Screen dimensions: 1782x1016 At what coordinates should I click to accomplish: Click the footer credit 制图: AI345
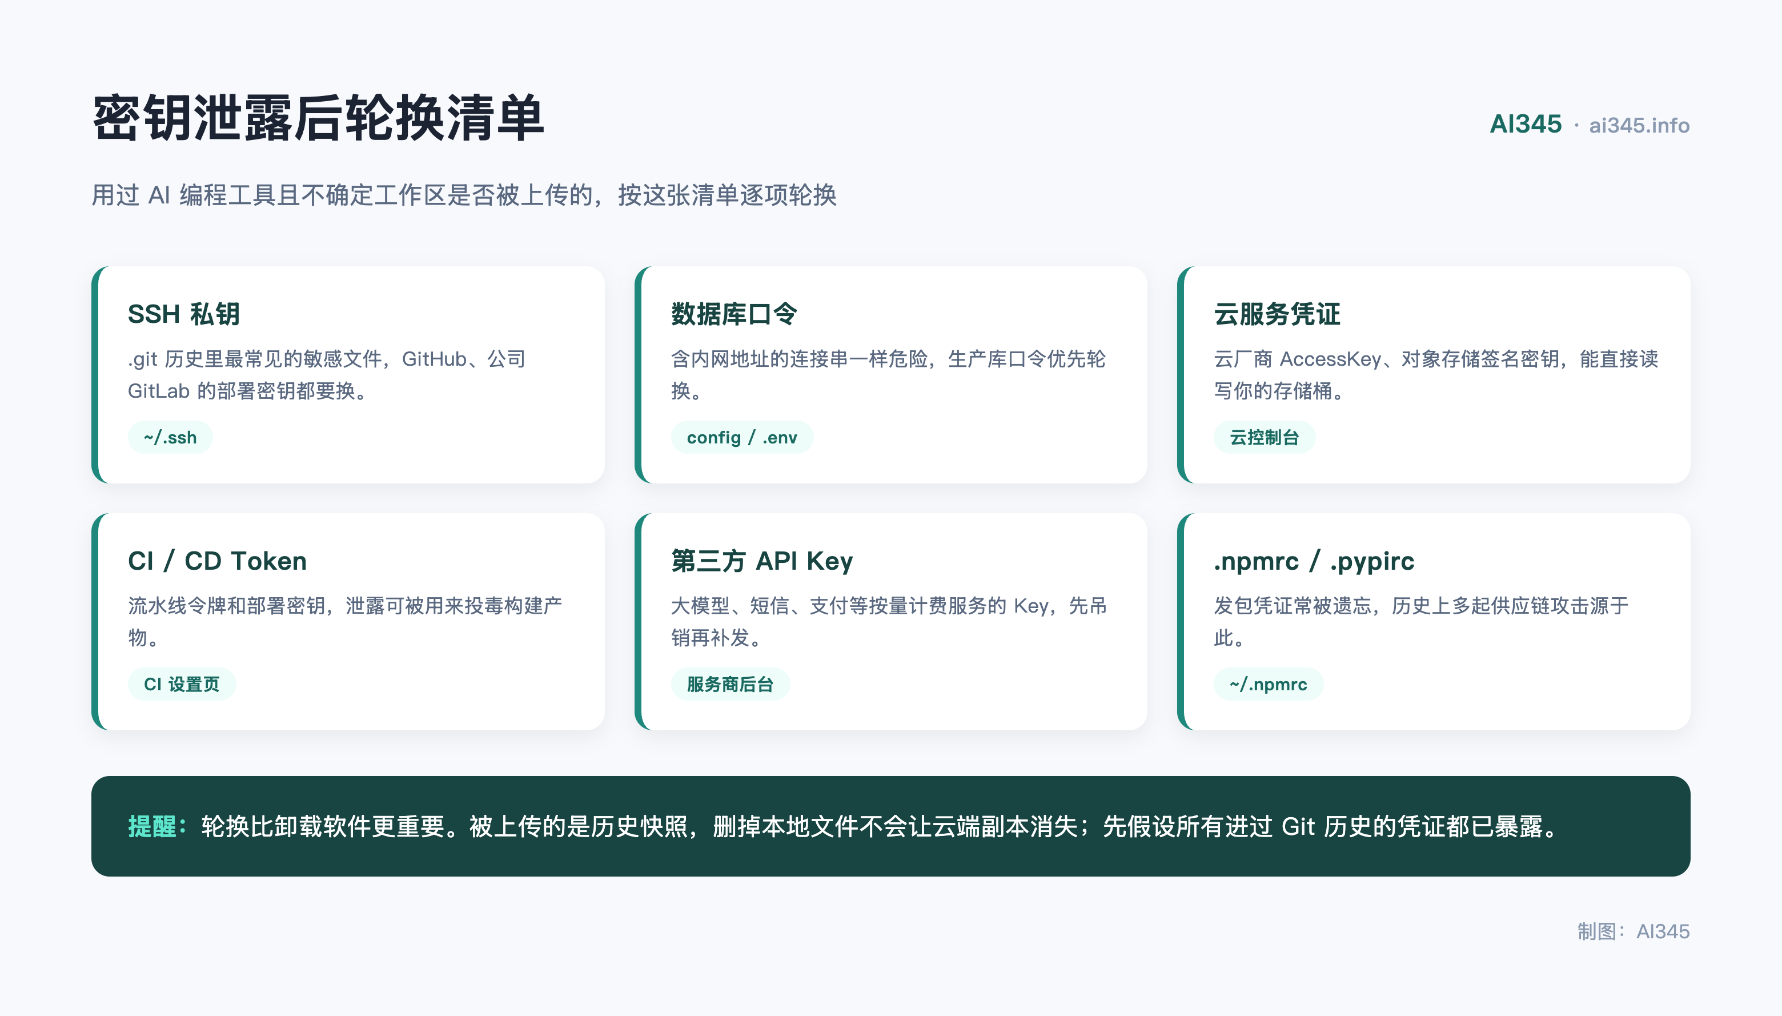1633,931
